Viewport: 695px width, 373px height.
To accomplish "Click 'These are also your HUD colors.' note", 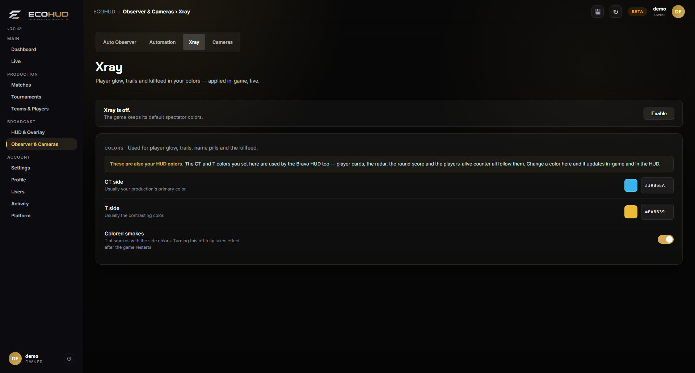I will pyautogui.click(x=147, y=164).
